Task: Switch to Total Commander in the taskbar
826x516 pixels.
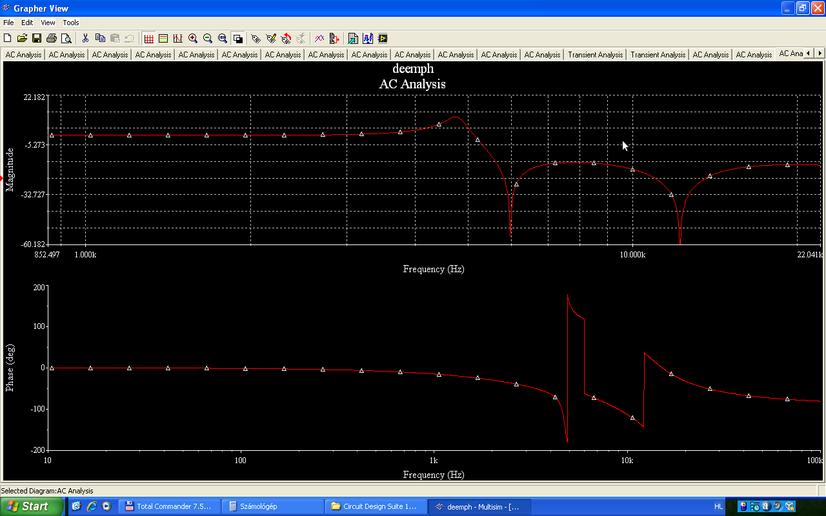Action: tap(170, 506)
